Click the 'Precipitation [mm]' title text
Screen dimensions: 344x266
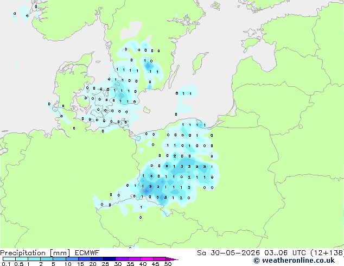pos(35,253)
